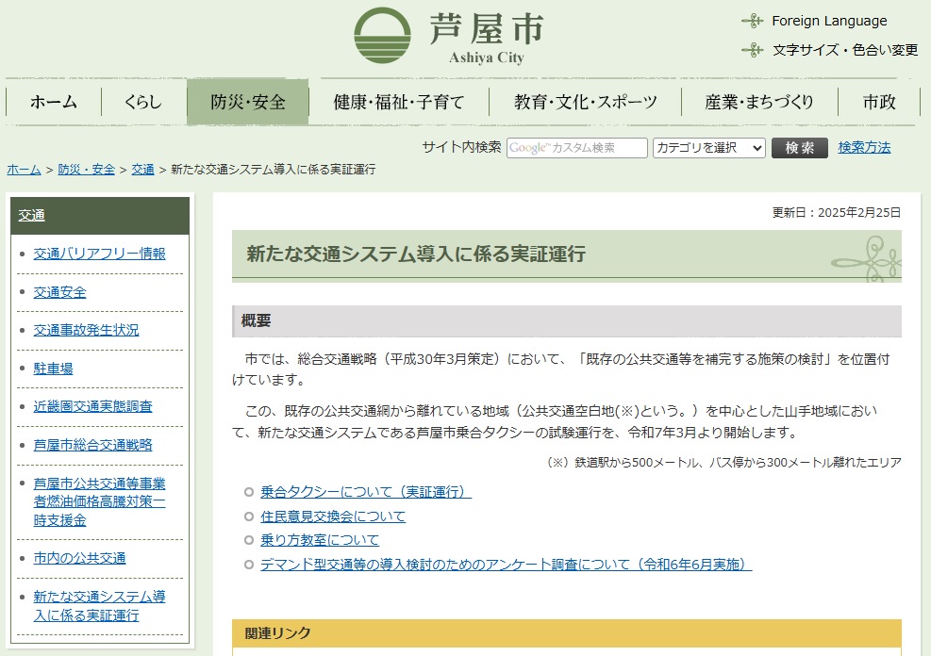Click the サイト内検索 label
The width and height of the screenshot is (931, 656).
tap(461, 147)
